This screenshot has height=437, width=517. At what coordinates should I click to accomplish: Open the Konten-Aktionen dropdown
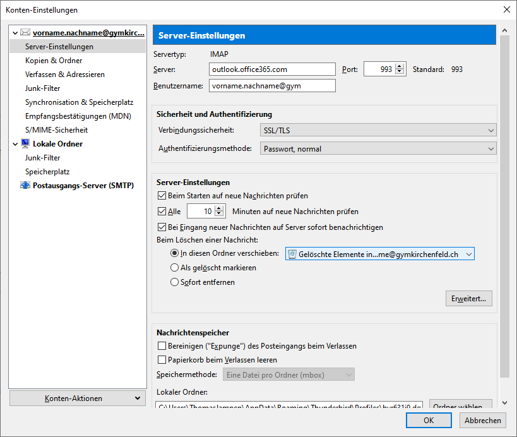pos(78,398)
